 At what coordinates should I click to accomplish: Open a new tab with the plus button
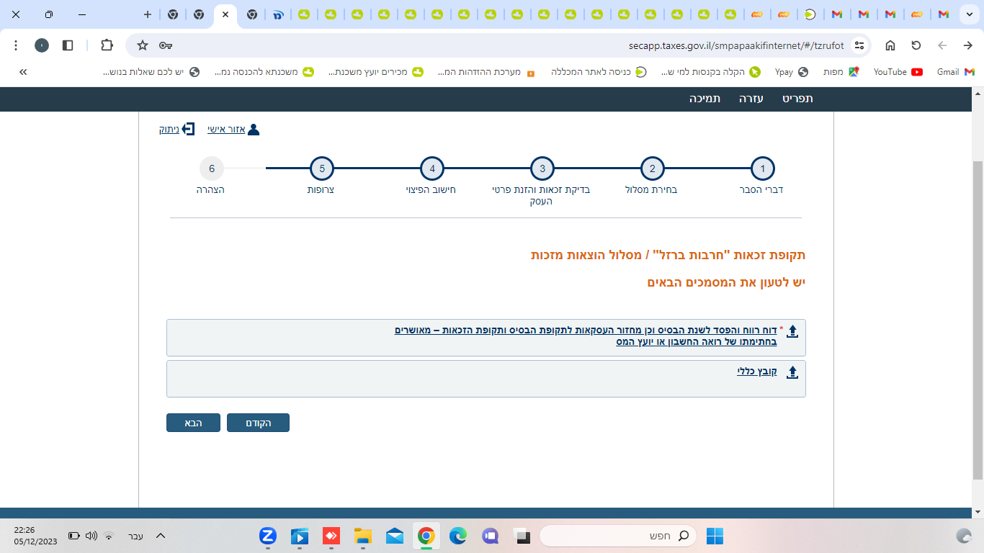148,14
